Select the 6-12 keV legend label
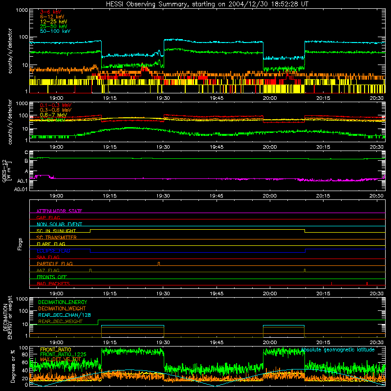391x391 pixels. pos(52,17)
